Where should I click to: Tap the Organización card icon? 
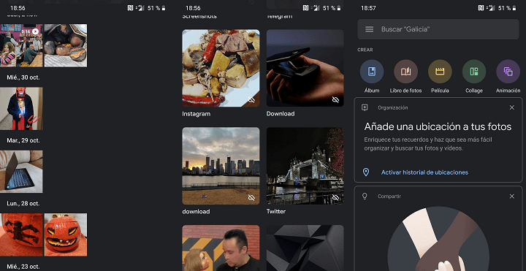point(365,107)
